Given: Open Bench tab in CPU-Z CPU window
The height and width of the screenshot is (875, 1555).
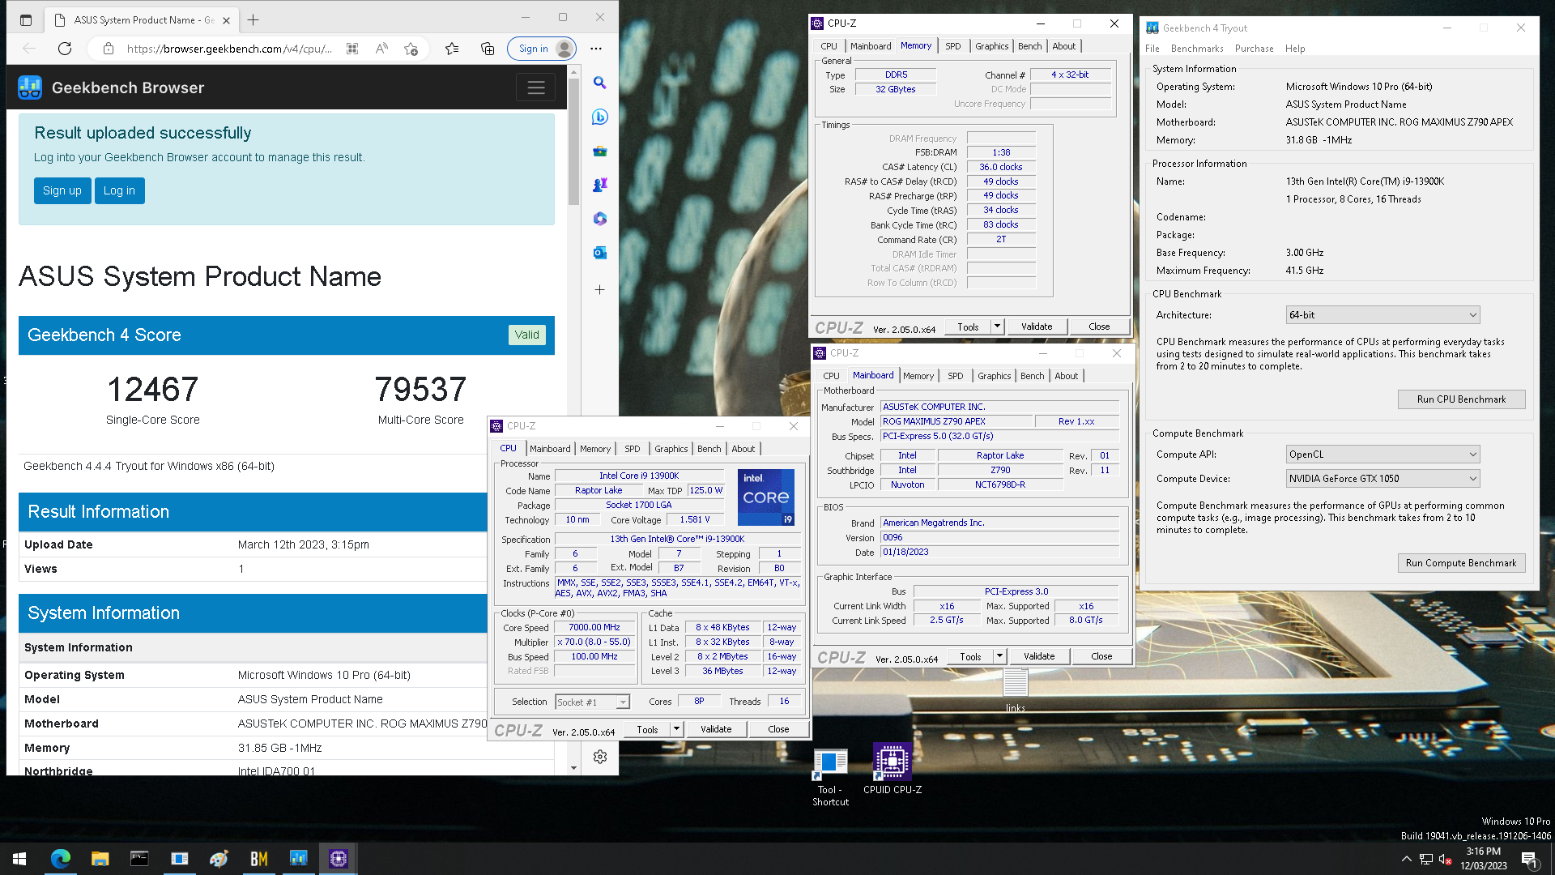Looking at the screenshot, I should pyautogui.click(x=709, y=449).
